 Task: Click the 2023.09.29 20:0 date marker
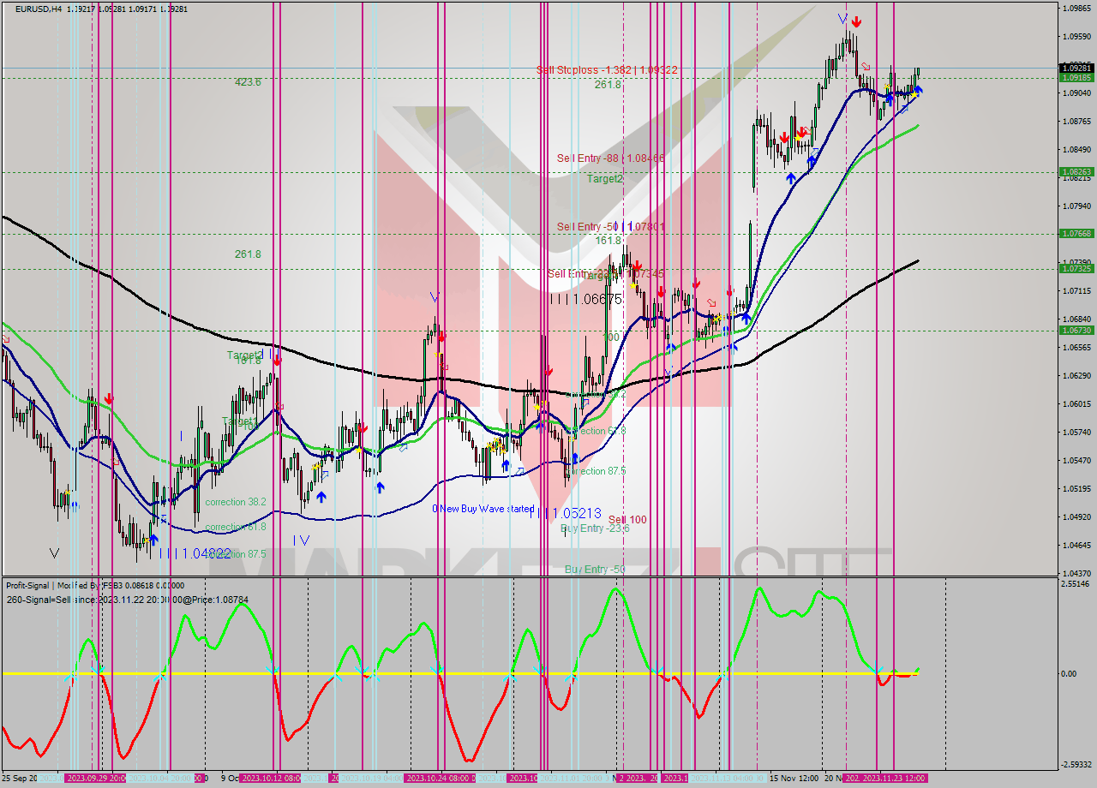pyautogui.click(x=96, y=779)
